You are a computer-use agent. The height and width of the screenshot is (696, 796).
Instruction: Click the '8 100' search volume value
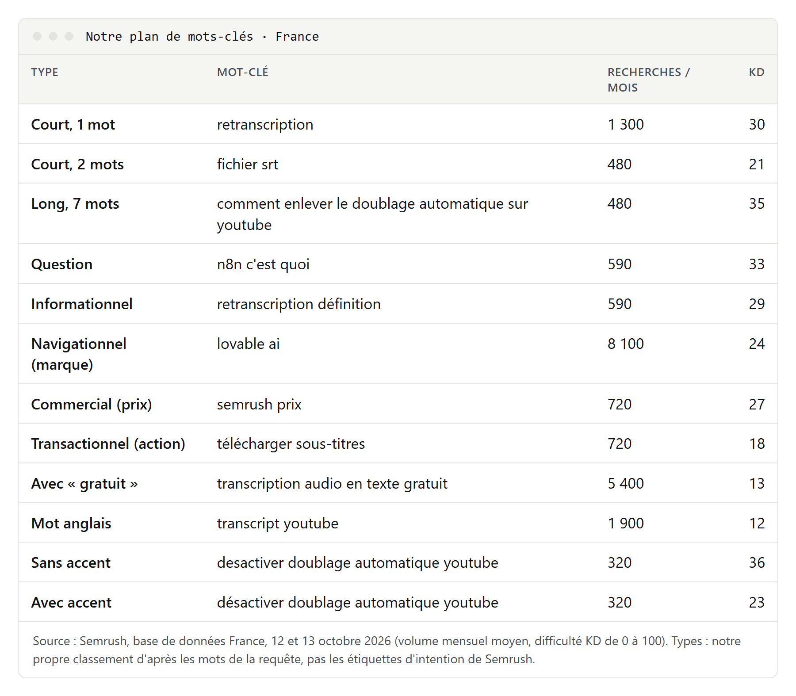pos(626,344)
